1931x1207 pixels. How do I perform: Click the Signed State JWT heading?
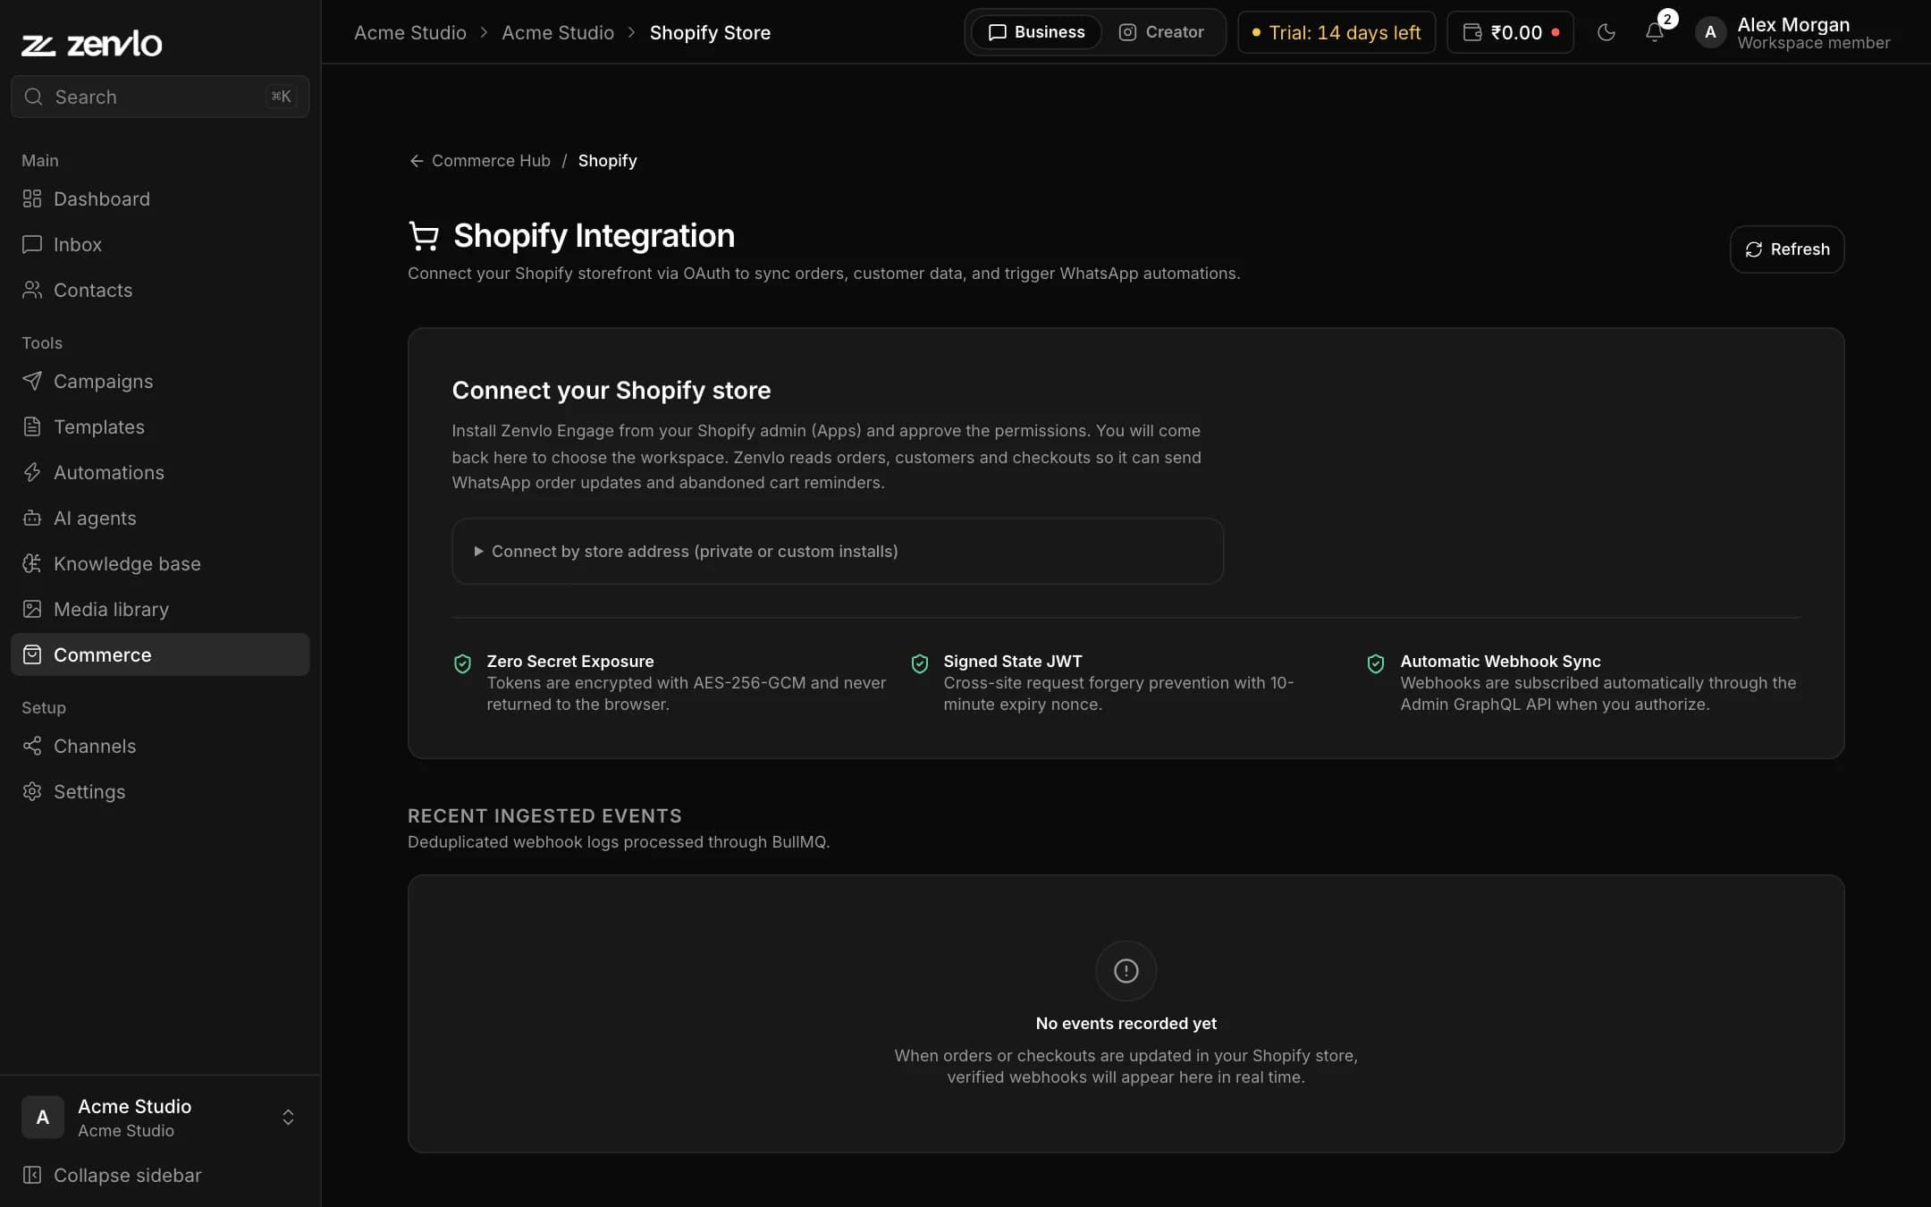tap(1013, 661)
